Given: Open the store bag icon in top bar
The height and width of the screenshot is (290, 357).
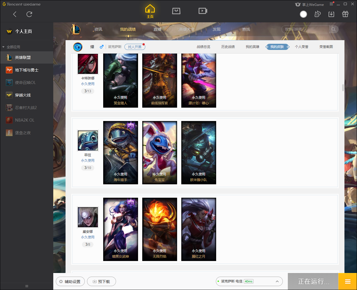Looking at the screenshot, I should point(176,11).
